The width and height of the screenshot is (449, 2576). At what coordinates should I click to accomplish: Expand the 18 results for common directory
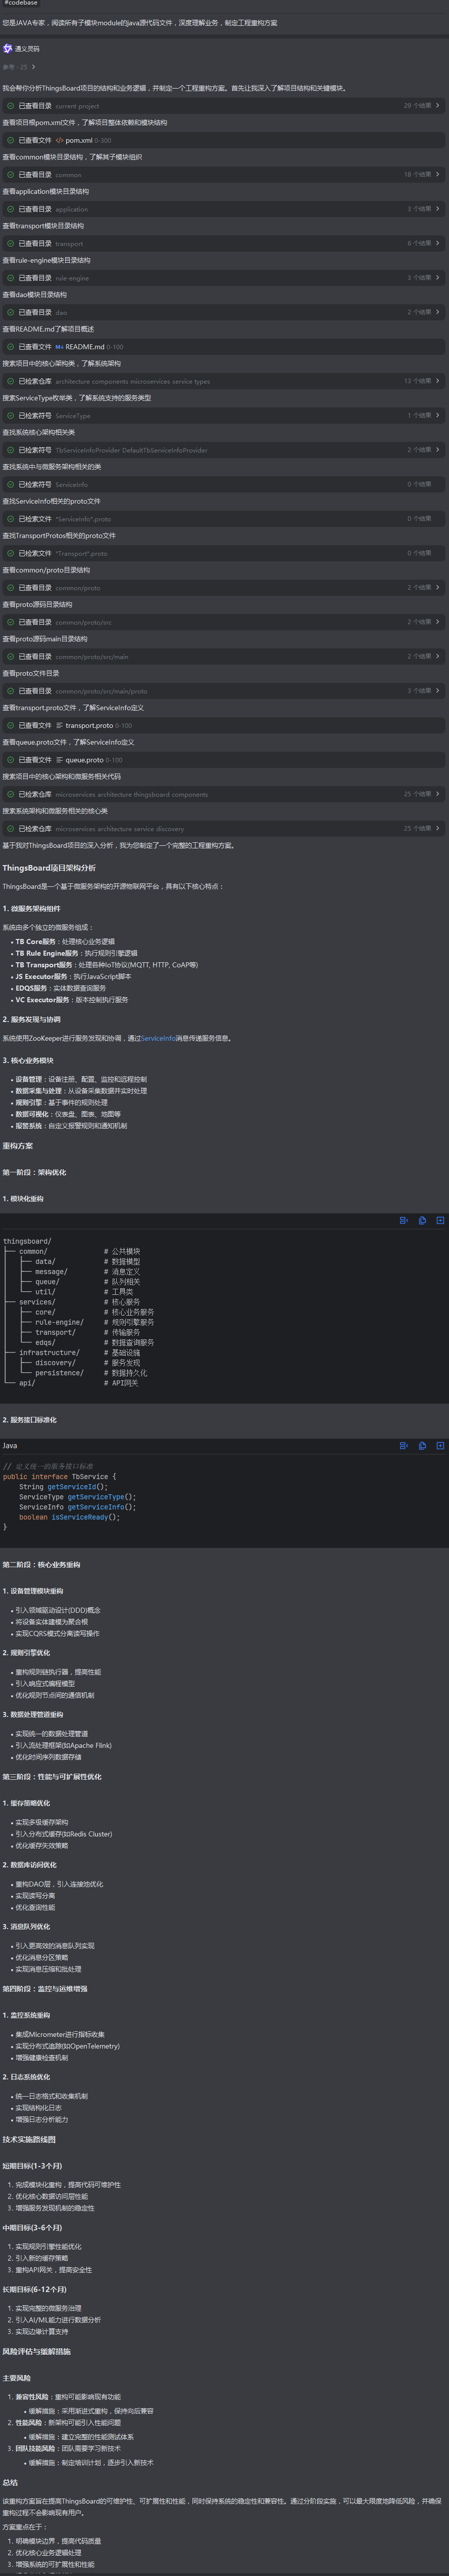[x=436, y=174]
